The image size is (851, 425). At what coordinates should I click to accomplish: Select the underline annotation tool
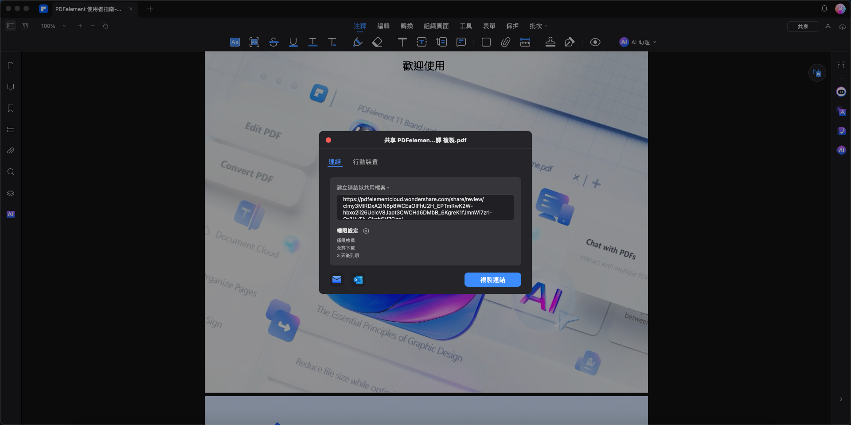(x=293, y=42)
